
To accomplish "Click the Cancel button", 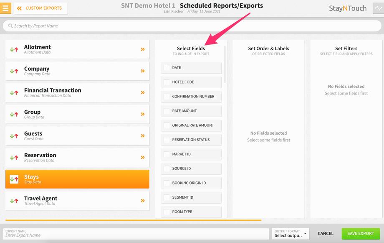I will [x=326, y=233].
